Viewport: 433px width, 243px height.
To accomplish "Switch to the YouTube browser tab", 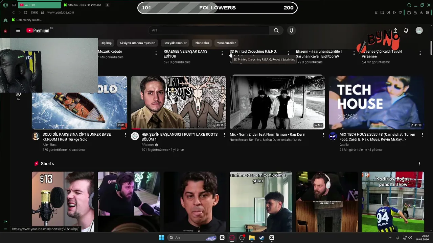I will tap(39, 5).
